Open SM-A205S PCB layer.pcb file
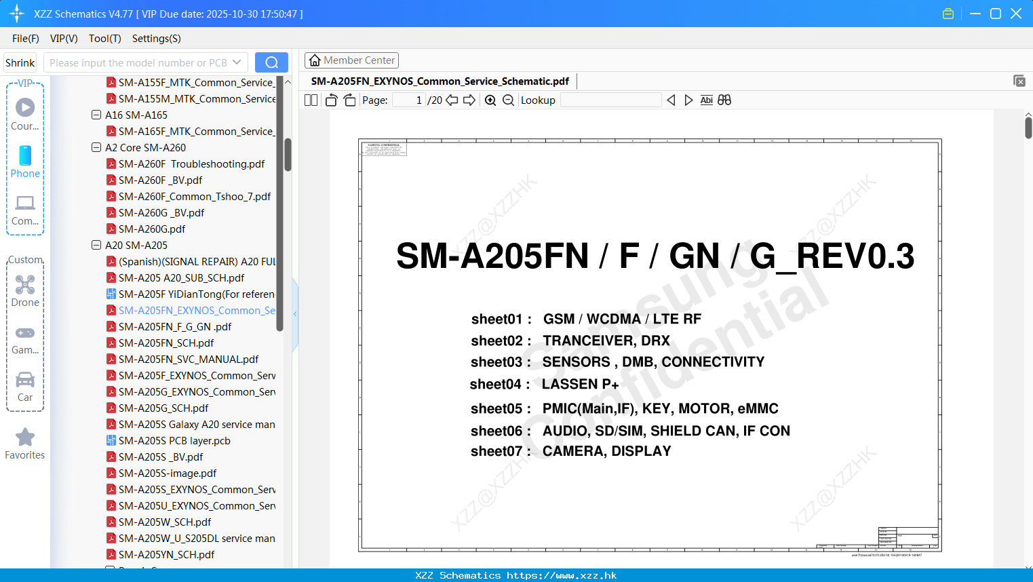The height and width of the screenshot is (582, 1033). tap(174, 440)
